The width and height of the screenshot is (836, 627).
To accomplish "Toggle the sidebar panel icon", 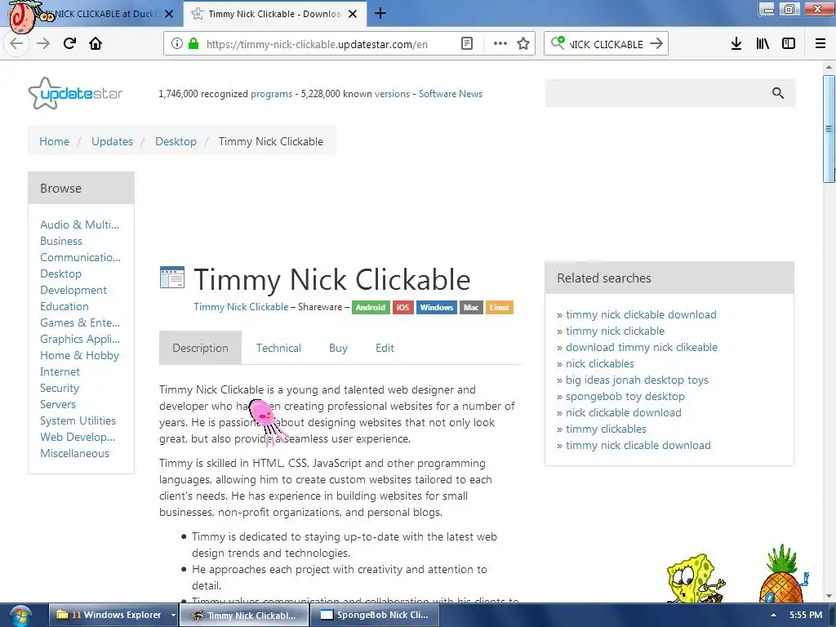I will (789, 44).
